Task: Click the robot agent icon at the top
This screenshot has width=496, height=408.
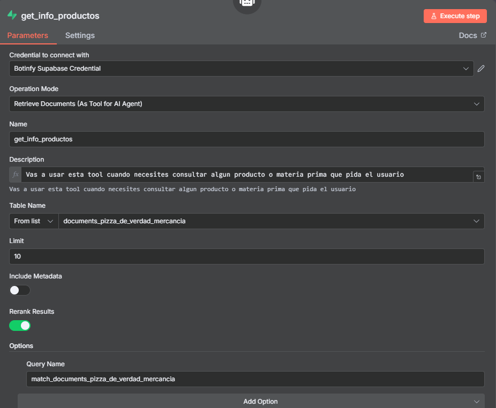Action: (247, 3)
